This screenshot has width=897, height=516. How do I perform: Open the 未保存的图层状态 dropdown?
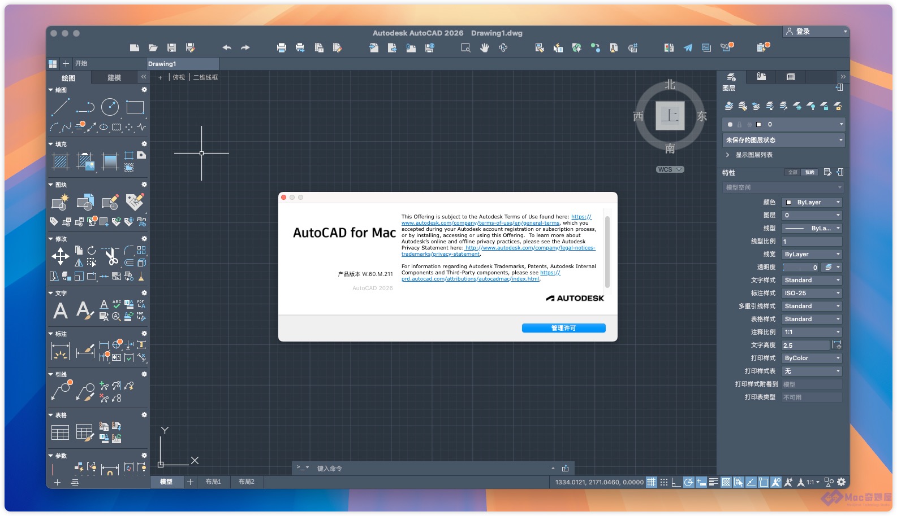point(783,140)
